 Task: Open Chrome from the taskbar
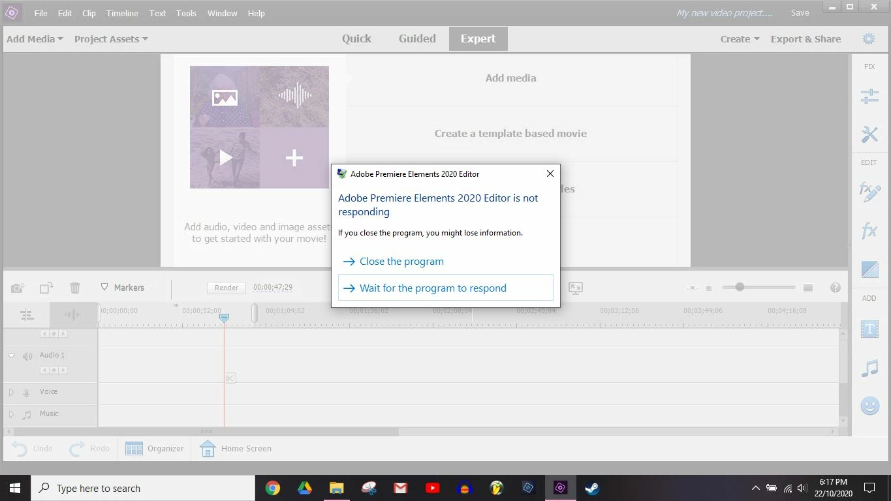click(x=273, y=488)
